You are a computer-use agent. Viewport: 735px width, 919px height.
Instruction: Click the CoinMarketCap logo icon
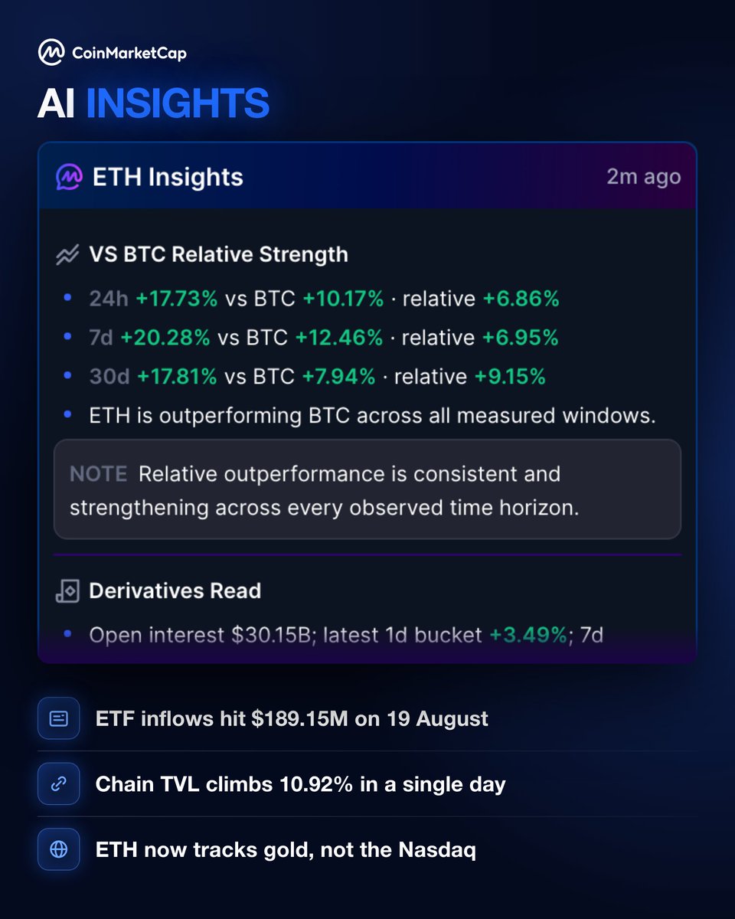coord(51,53)
